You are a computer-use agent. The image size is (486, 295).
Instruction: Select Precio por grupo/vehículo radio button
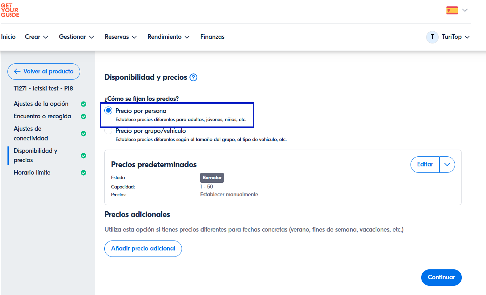pos(109,131)
